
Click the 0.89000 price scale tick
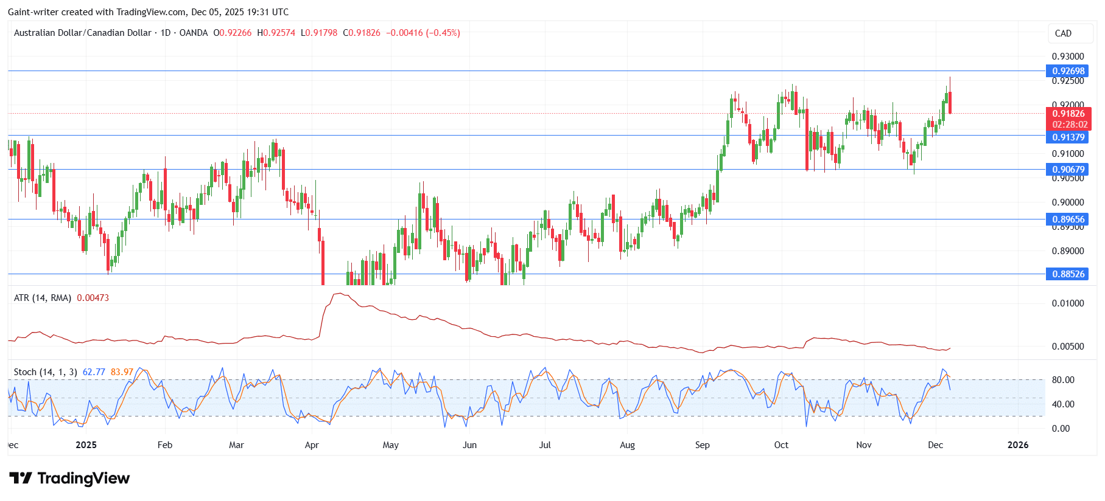(1068, 251)
